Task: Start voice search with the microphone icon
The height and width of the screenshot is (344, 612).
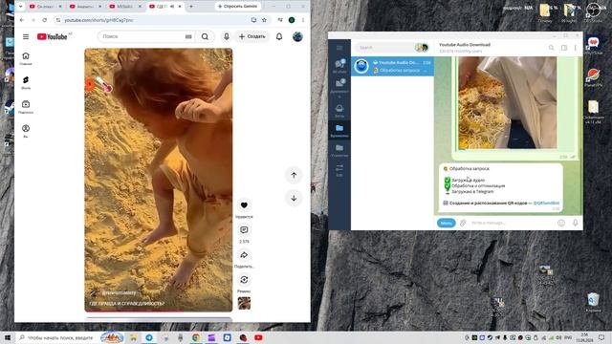Action: pos(227,36)
